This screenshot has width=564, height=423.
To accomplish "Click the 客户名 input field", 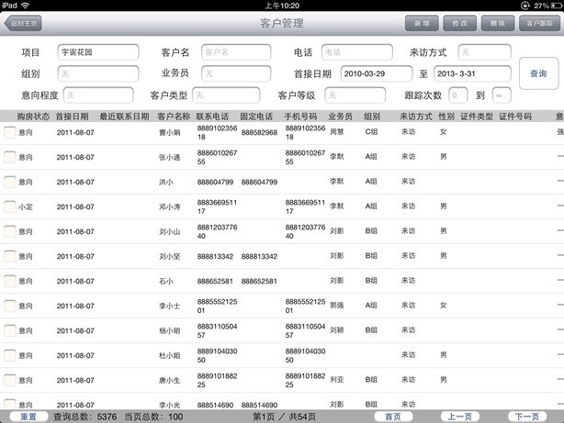I will point(235,52).
